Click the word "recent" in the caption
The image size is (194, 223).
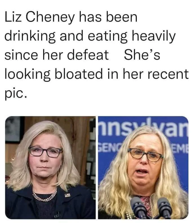pos(168,74)
